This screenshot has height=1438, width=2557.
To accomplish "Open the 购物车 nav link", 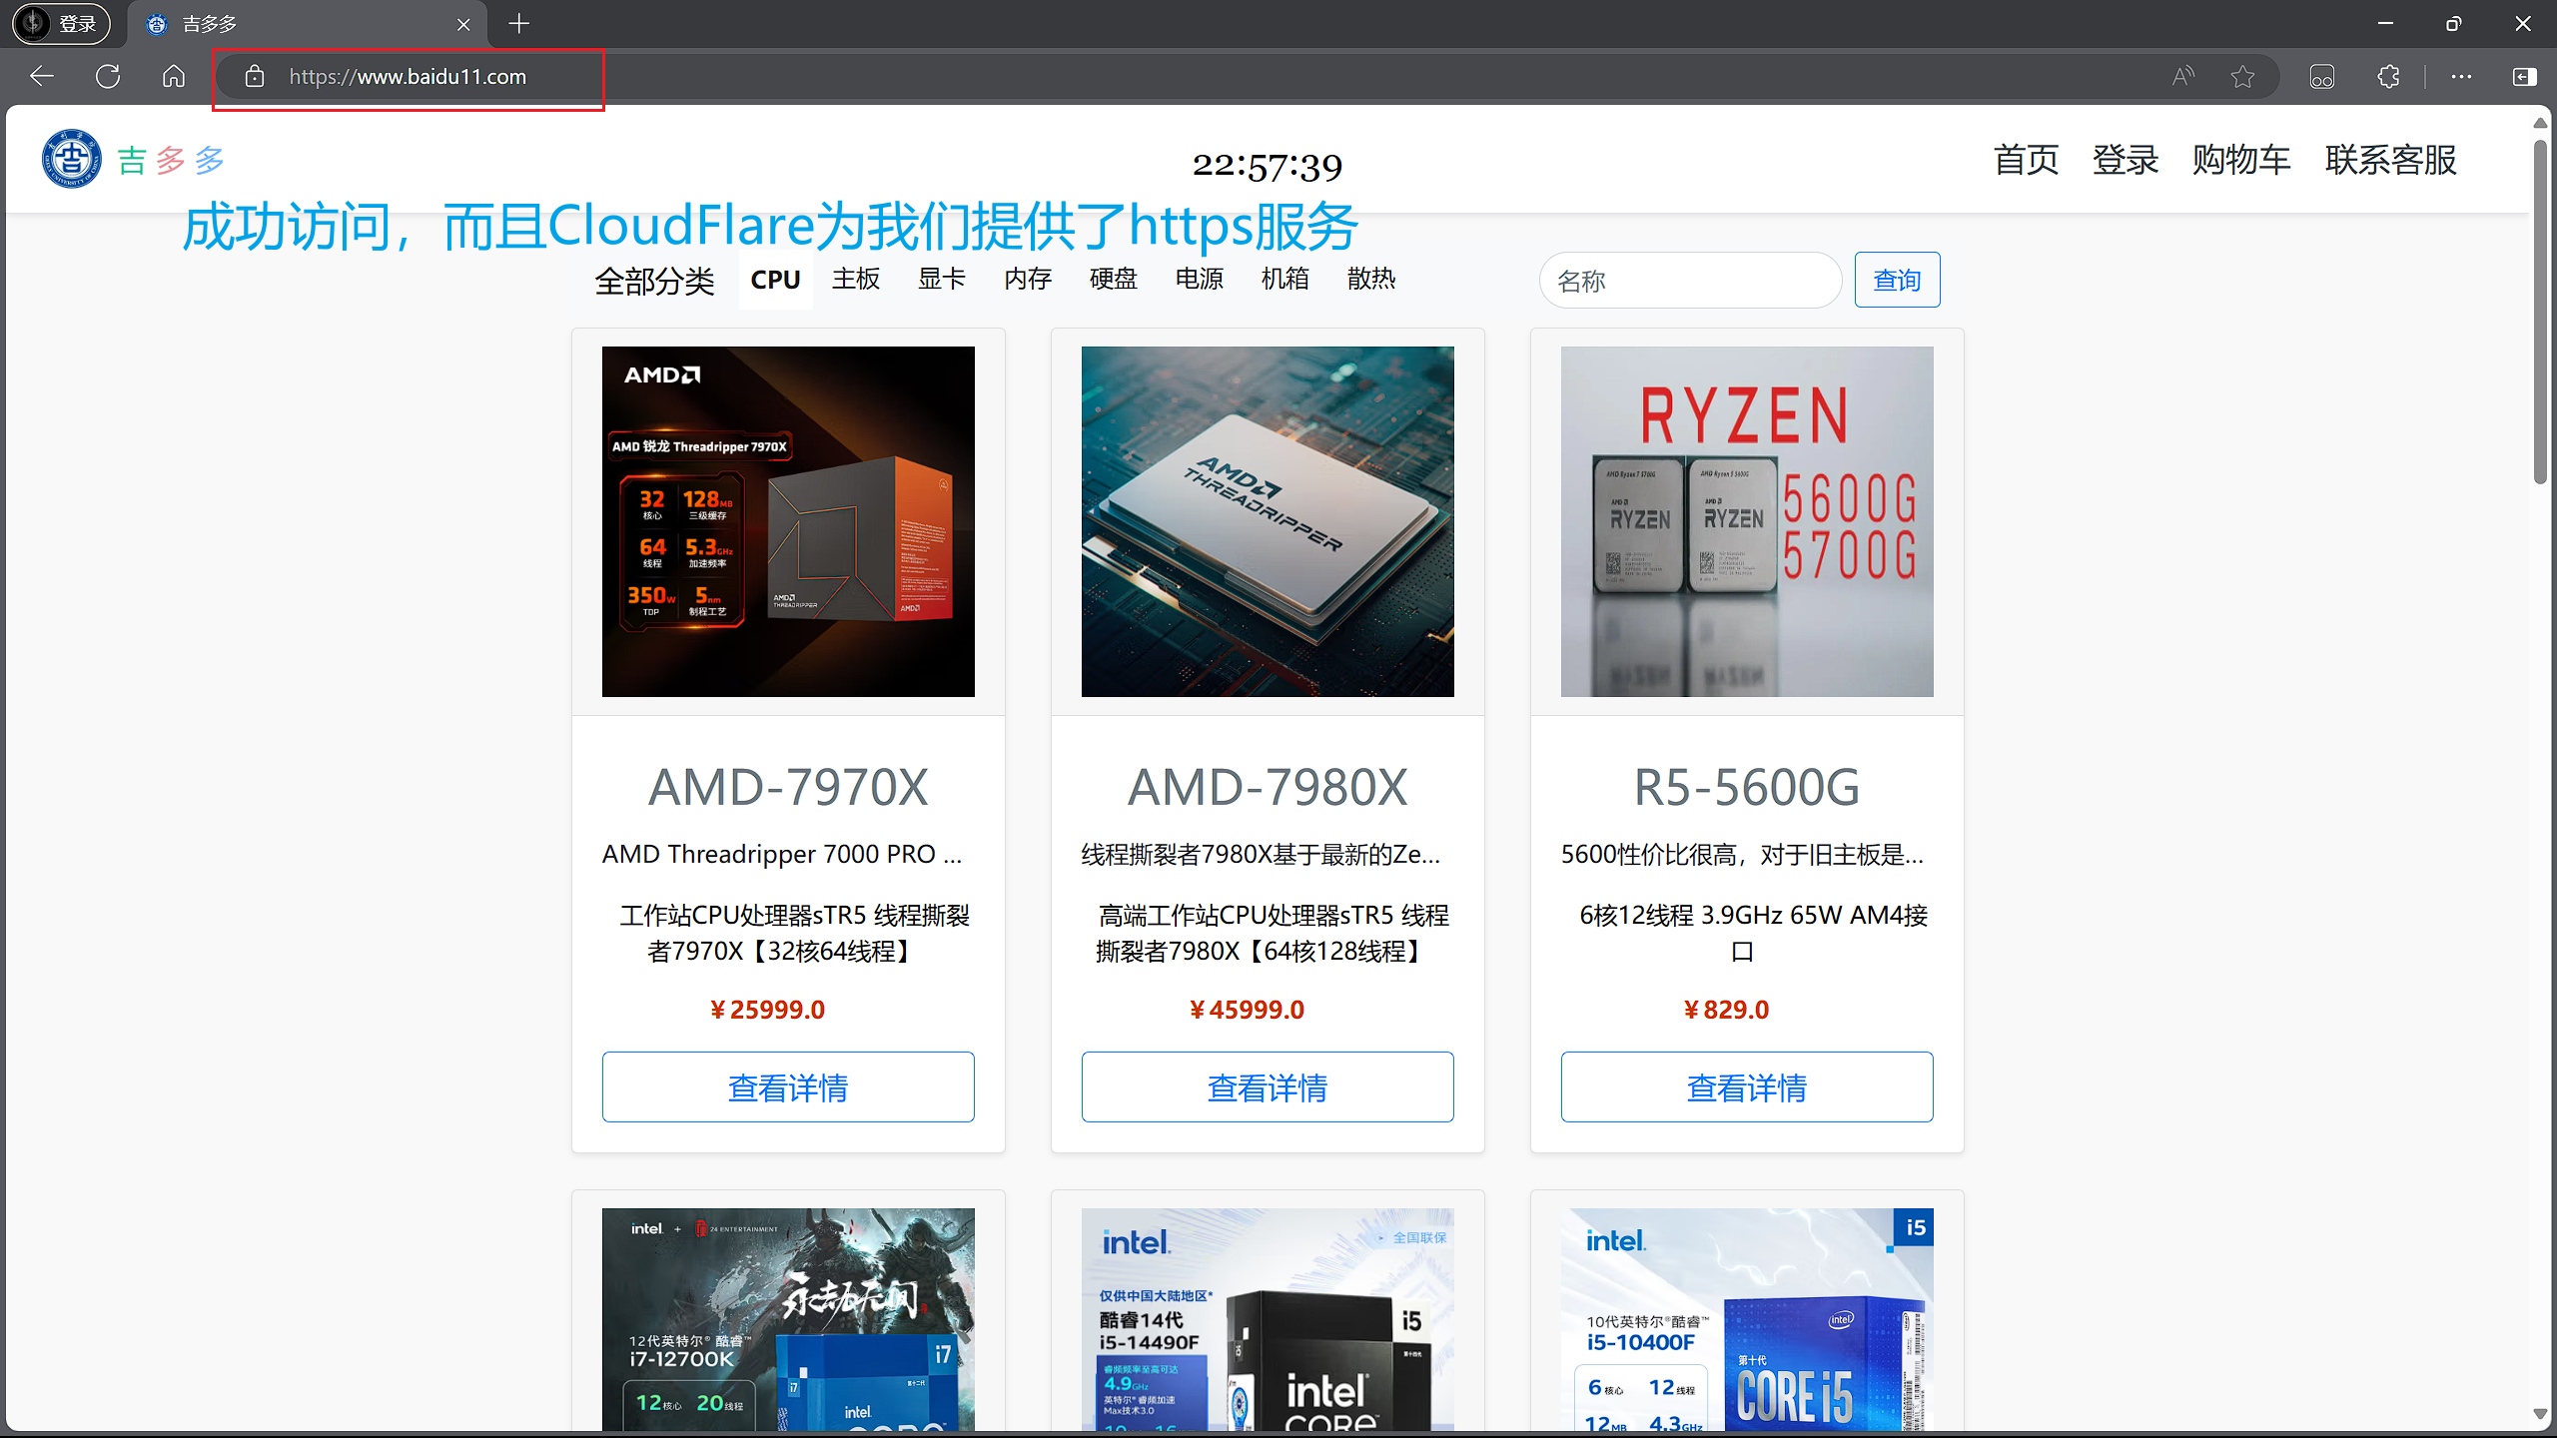I will click(2240, 159).
